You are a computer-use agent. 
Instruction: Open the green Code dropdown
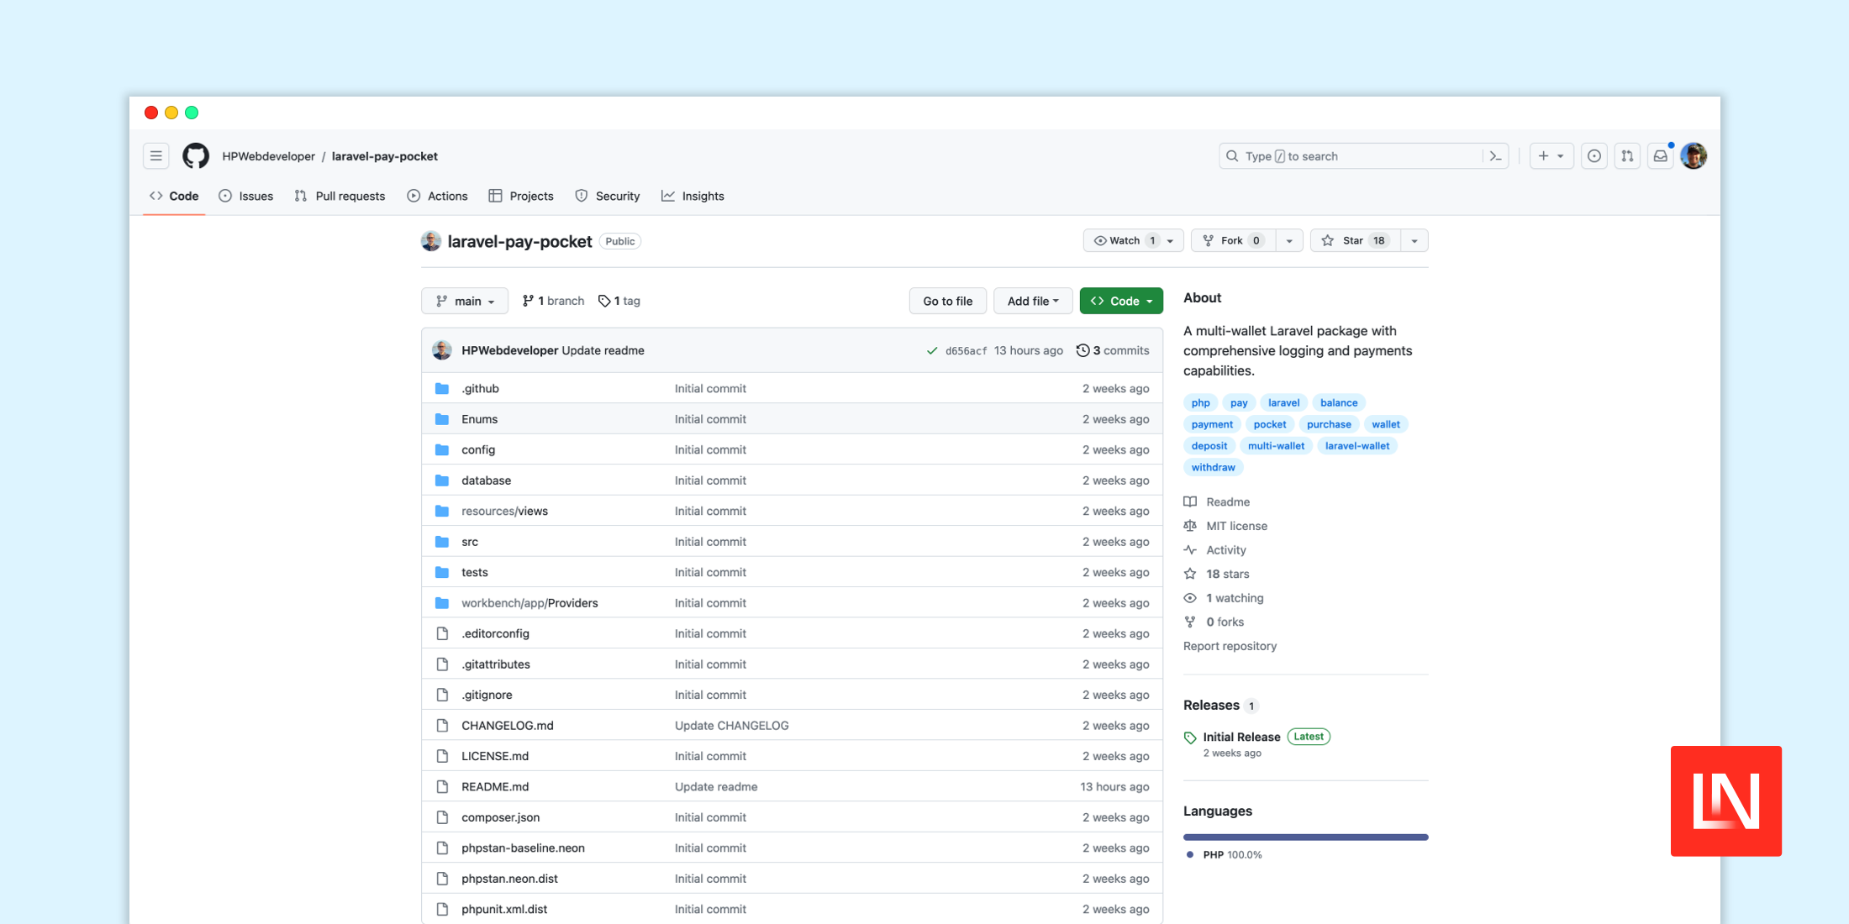(x=1121, y=301)
